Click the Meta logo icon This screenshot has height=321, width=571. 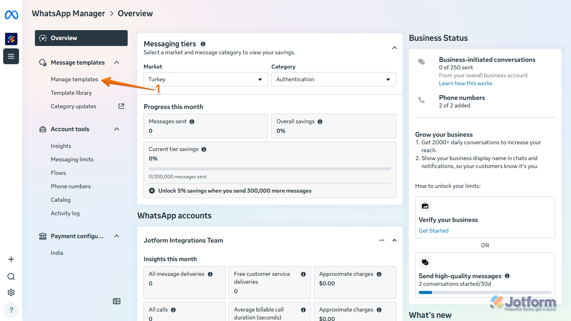(x=11, y=15)
